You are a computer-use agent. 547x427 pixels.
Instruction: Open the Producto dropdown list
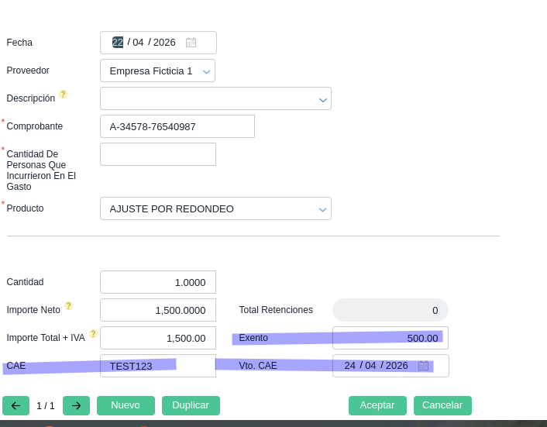(322, 209)
